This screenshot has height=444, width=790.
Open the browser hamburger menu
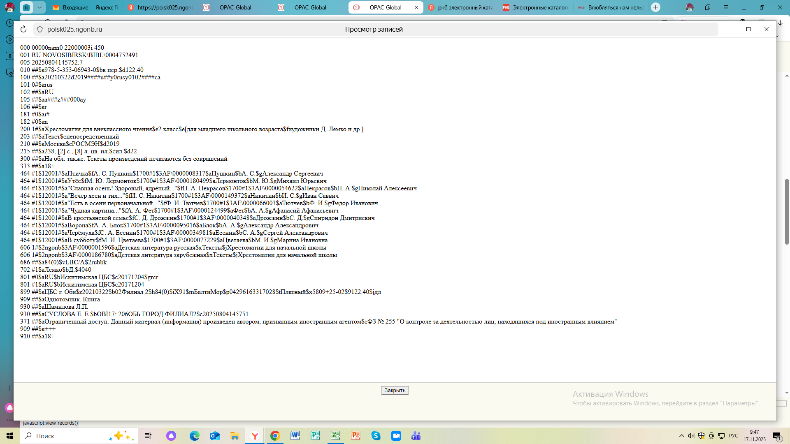coord(726,7)
